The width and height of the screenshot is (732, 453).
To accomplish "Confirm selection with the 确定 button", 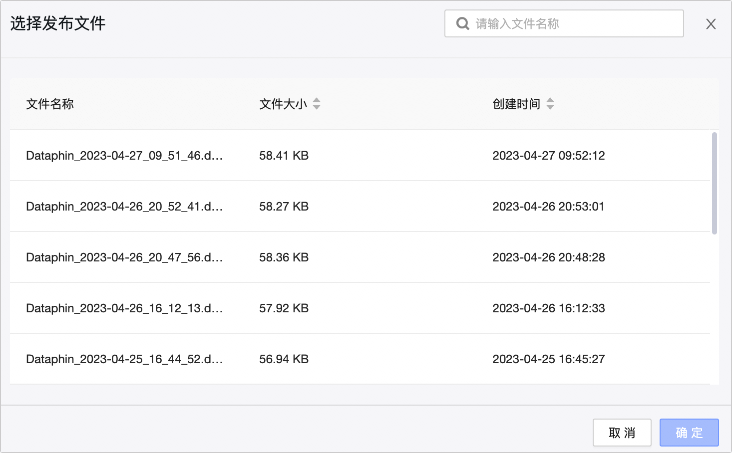I will coord(689,433).
